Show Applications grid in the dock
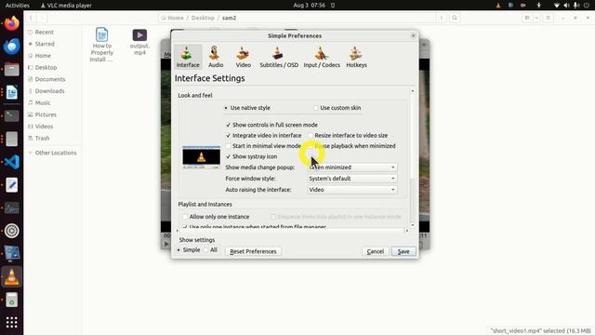The image size is (595, 335). pos(12,322)
